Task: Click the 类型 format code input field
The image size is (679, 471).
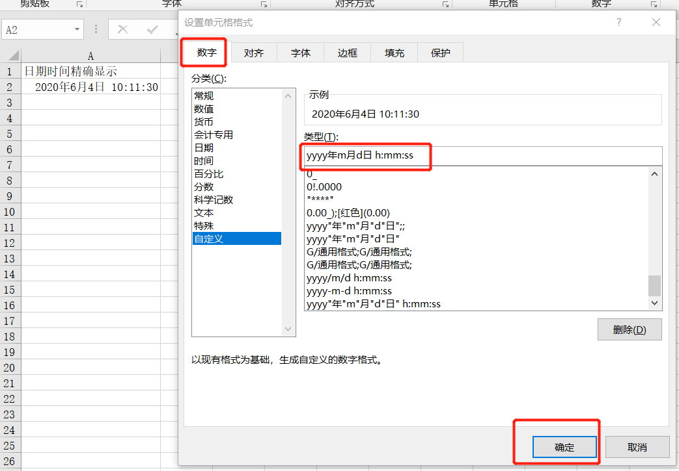Action: [483, 155]
